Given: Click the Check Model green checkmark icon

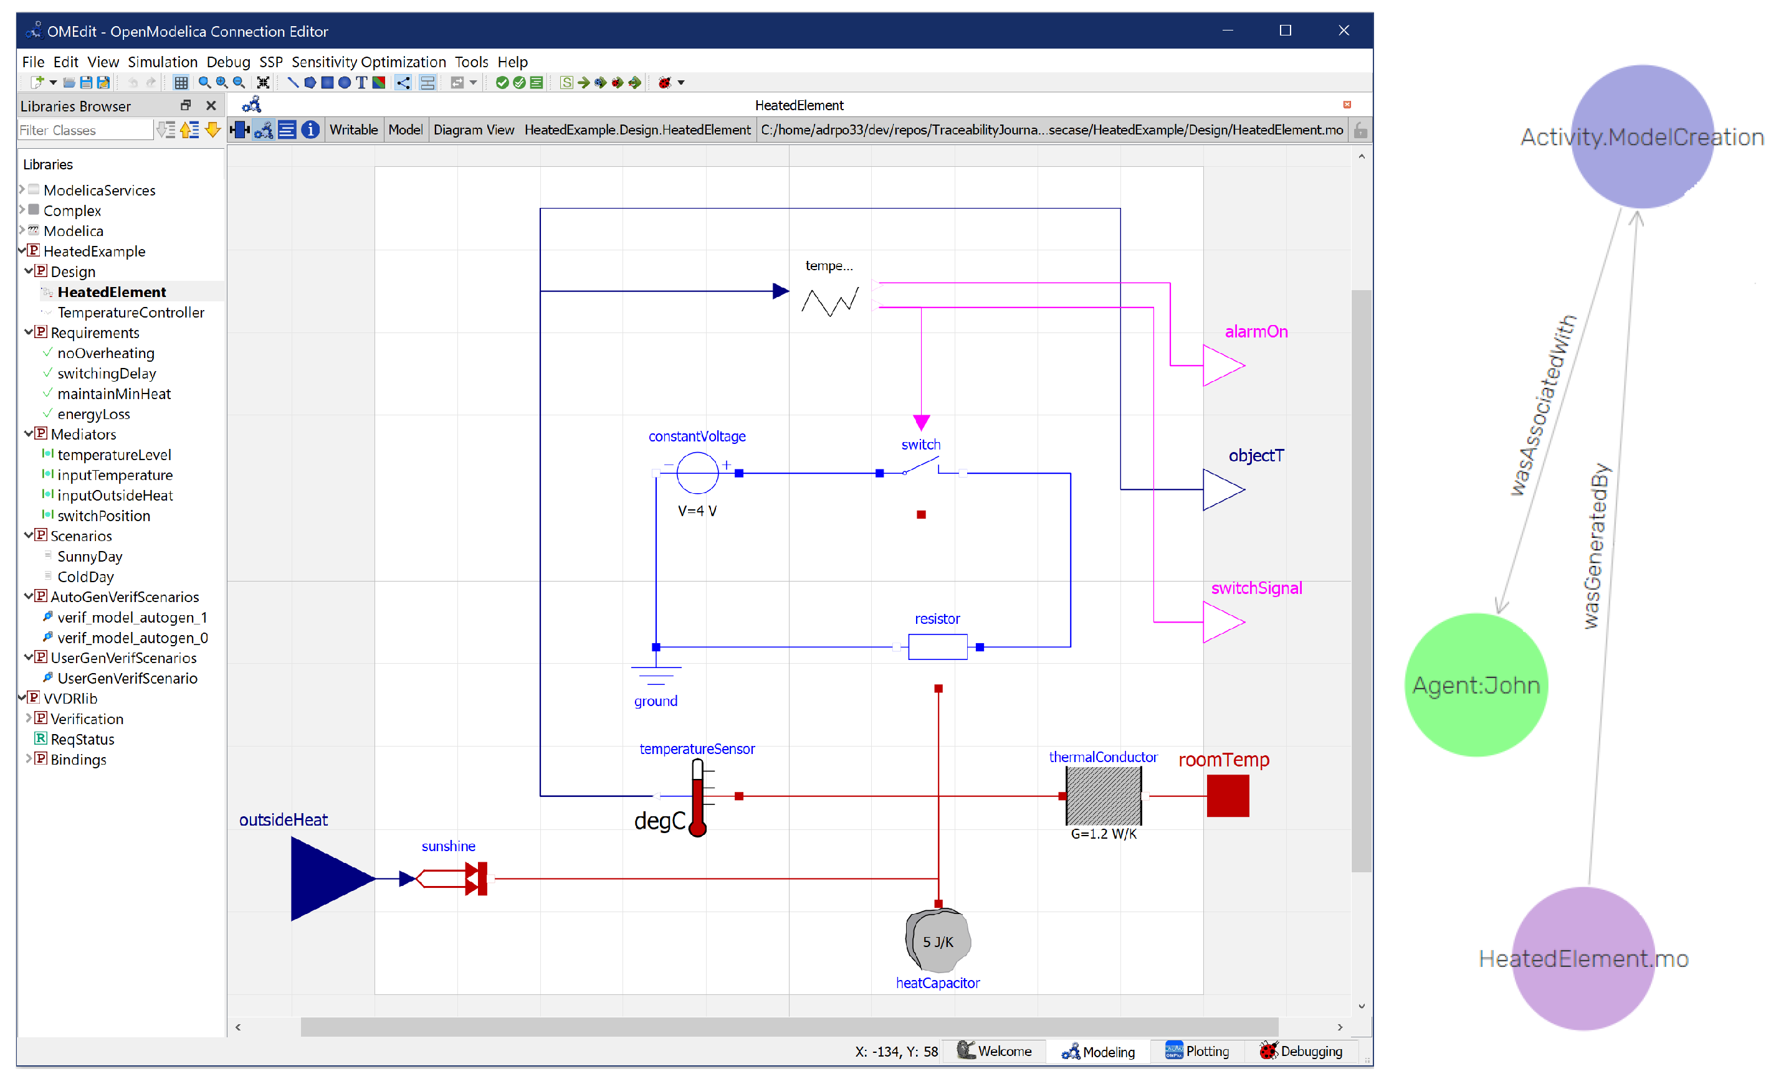Looking at the screenshot, I should point(502,83).
